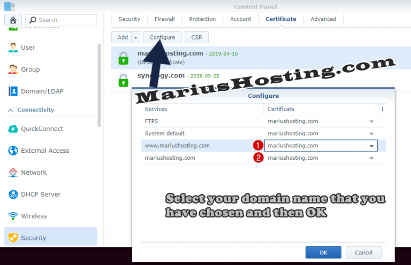The image size is (411, 265).
Task: Expand the FTPS certificate dropdown
Action: click(x=371, y=121)
